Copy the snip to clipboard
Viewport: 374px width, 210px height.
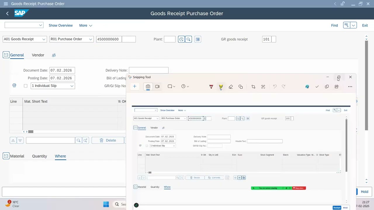click(x=327, y=87)
